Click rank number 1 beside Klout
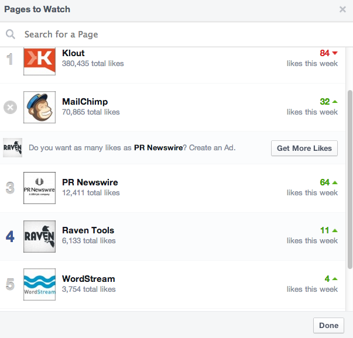Screen dimensions: 353x338 pyautogui.click(x=9, y=60)
